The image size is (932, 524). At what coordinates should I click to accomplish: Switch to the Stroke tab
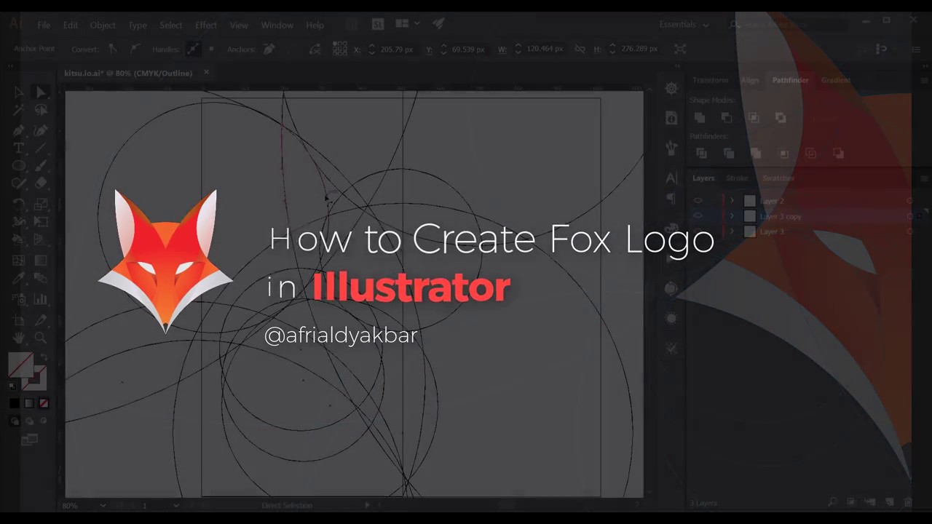point(737,178)
